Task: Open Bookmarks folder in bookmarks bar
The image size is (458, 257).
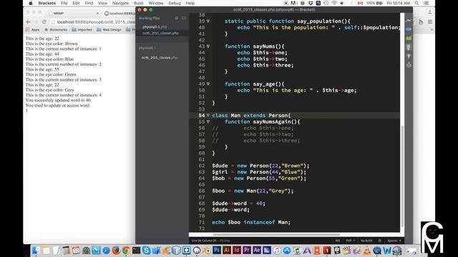Action: (x=56, y=30)
